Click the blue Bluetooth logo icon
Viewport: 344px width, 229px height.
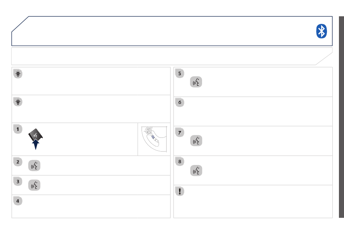pyautogui.click(x=322, y=31)
